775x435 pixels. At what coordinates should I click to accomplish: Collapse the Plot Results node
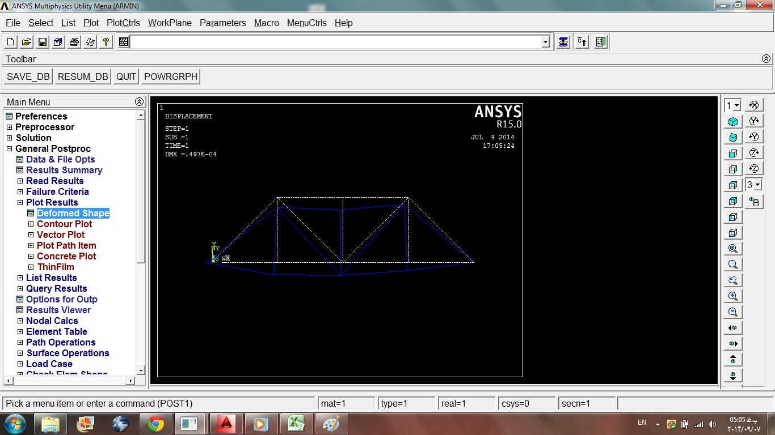(x=20, y=202)
